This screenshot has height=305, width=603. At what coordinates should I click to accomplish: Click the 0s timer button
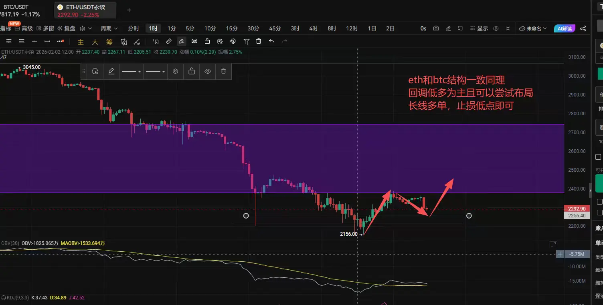click(x=423, y=28)
